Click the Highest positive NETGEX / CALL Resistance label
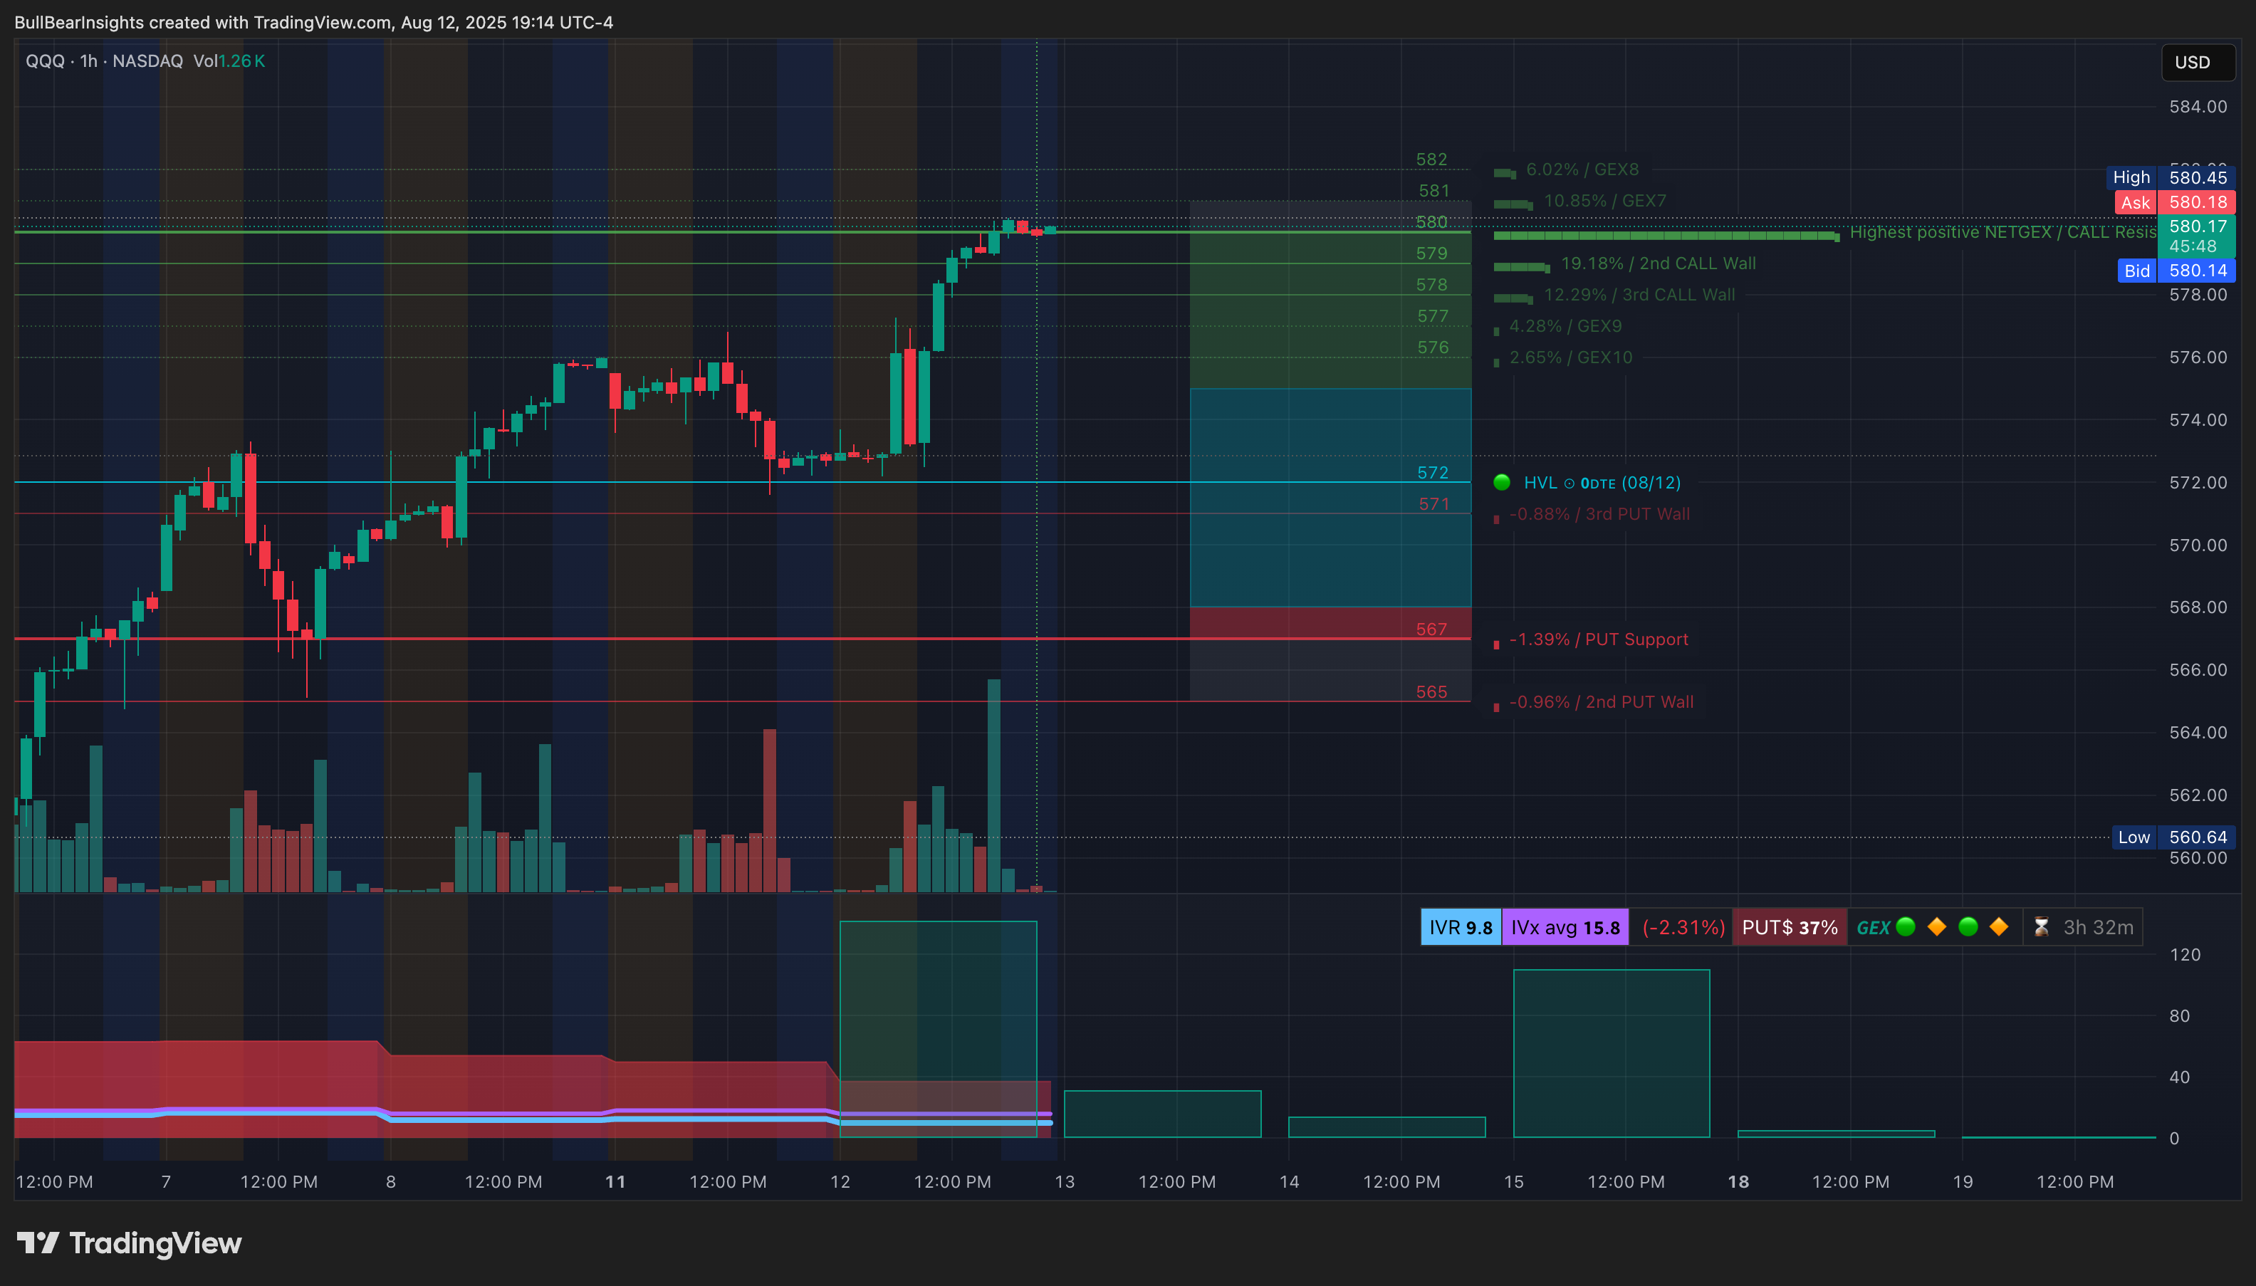The width and height of the screenshot is (2256, 1286). pyautogui.click(x=2003, y=232)
